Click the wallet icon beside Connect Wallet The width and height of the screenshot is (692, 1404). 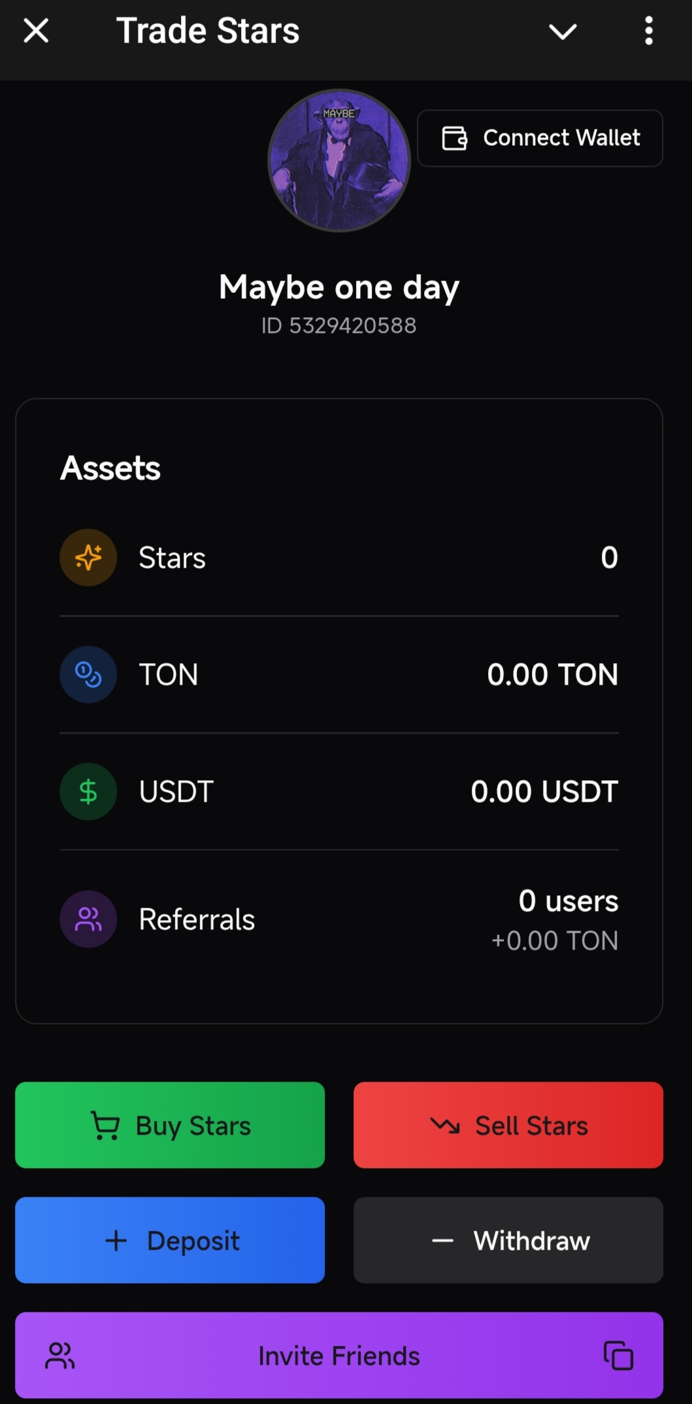(x=454, y=138)
